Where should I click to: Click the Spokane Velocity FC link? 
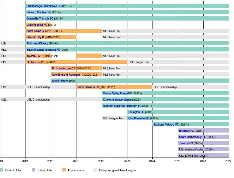pyautogui.click(x=166, y=124)
